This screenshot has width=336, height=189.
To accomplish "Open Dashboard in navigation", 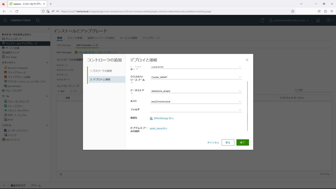I will coord(13,39).
